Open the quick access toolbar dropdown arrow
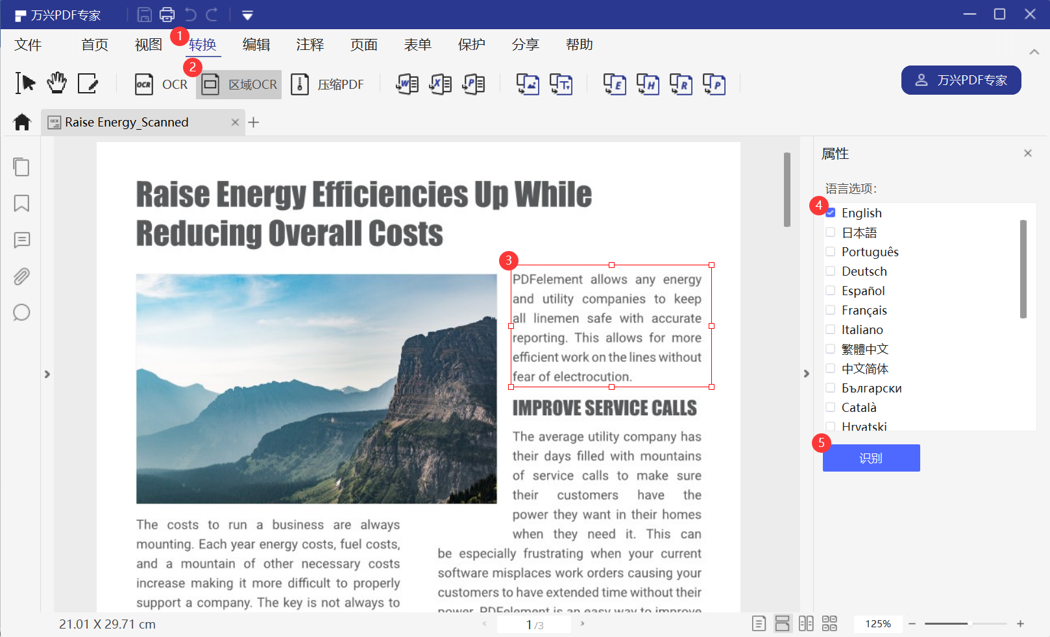 (x=247, y=15)
